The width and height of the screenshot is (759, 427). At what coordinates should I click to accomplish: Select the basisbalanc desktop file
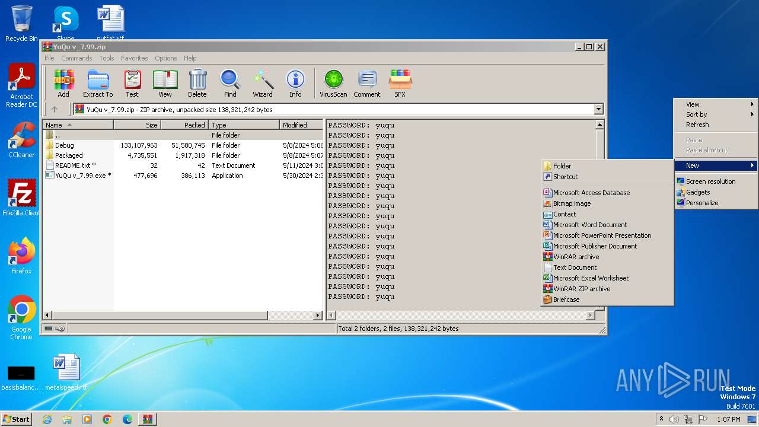(21, 377)
